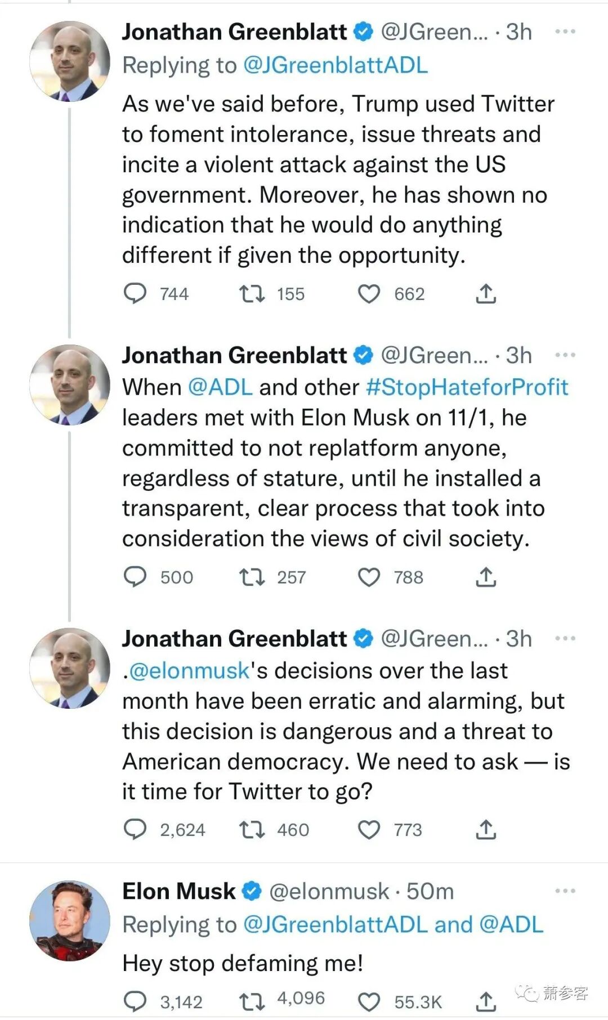Reply to the StopHateforProfit tweet

point(135,577)
